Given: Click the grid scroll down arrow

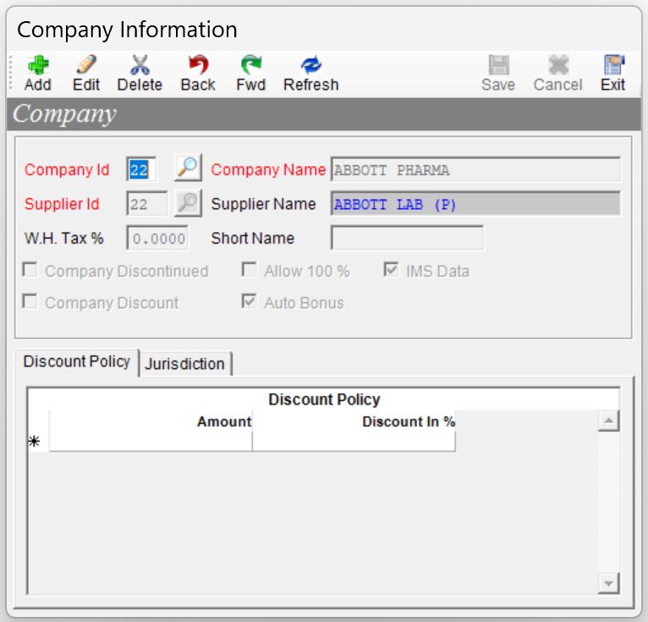Looking at the screenshot, I should point(609,583).
